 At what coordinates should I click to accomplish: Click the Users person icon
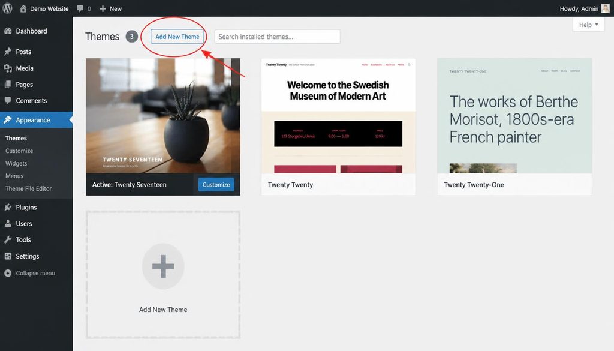[8, 223]
